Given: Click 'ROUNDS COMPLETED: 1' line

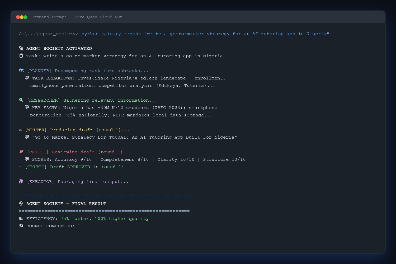Looking at the screenshot, I should click(53, 226).
